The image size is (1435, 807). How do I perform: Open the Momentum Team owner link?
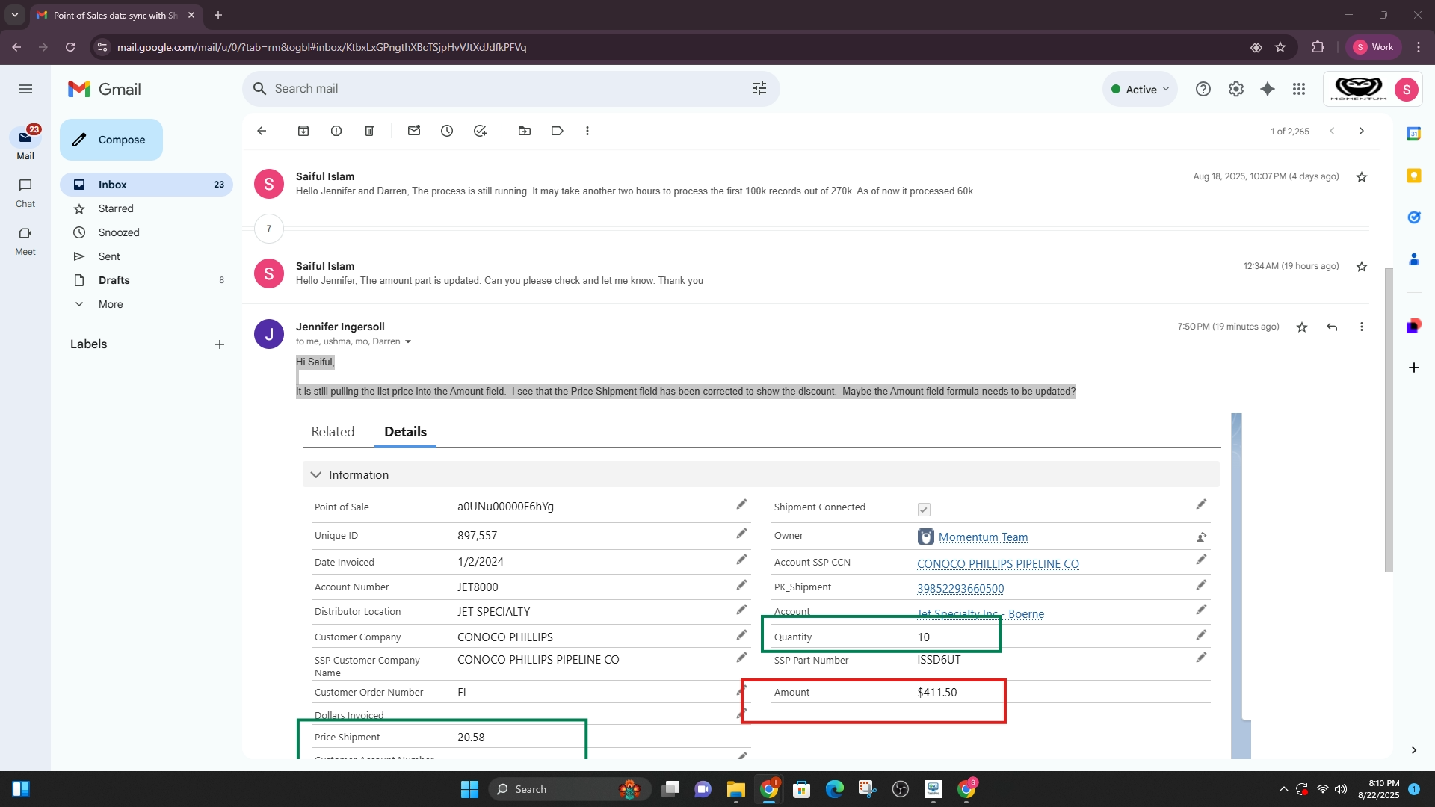(x=983, y=537)
